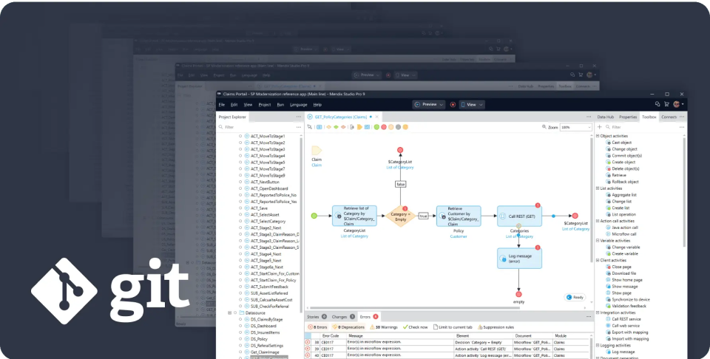Click the Project Explorer filter field

(259, 127)
